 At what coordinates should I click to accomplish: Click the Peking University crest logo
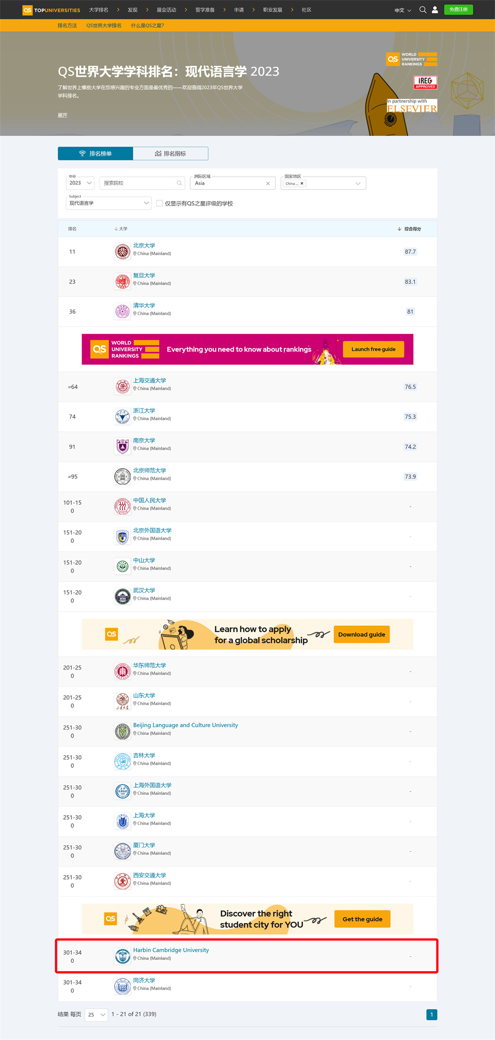(122, 252)
